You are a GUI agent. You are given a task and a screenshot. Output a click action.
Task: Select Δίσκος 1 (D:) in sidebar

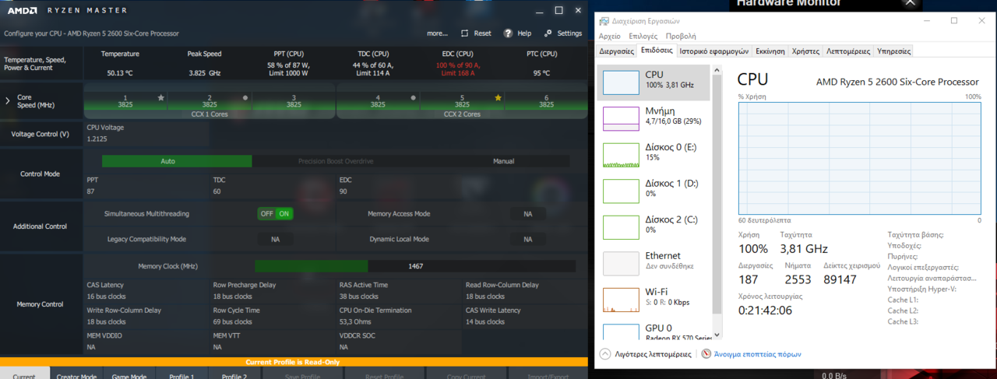coord(654,190)
